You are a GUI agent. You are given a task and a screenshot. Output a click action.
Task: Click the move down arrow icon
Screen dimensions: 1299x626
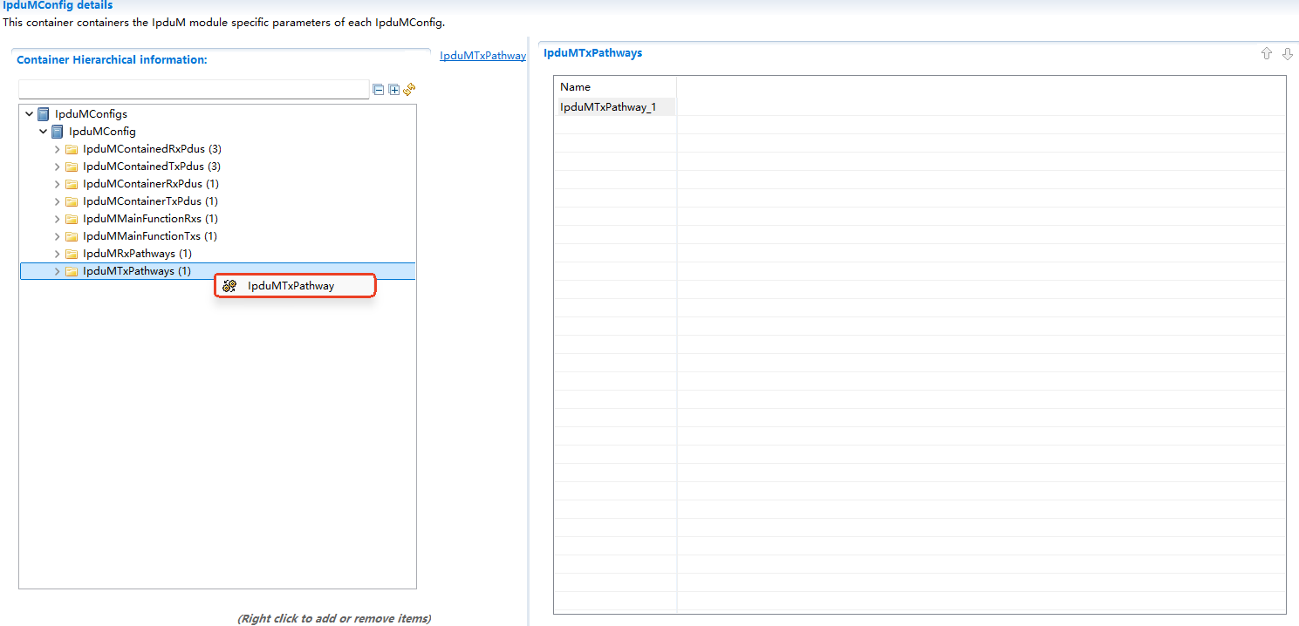1287,54
